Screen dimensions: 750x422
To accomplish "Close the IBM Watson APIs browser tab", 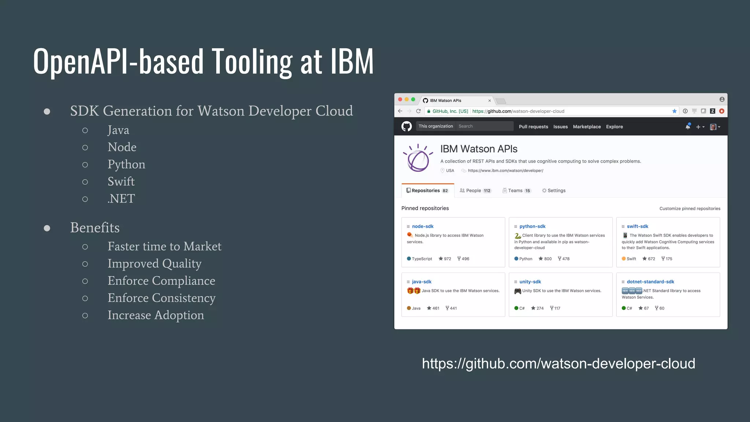I will pyautogui.click(x=490, y=100).
